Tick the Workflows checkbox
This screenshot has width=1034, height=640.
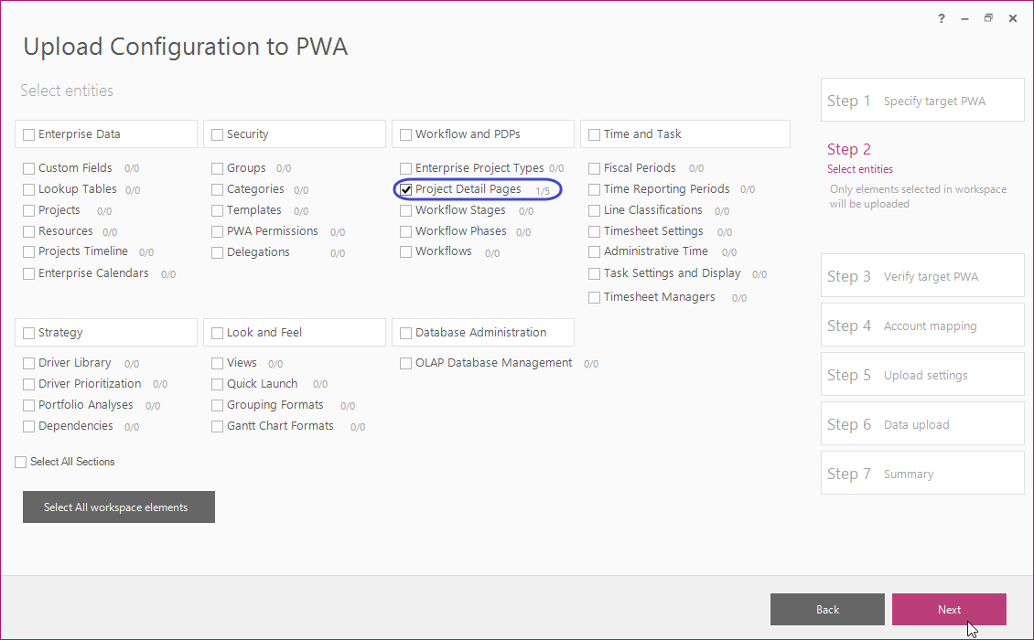(x=406, y=251)
